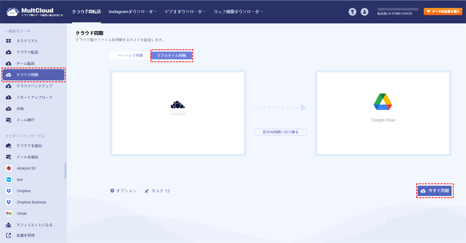Edit the タスク 13 name
The height and width of the screenshot is (243, 466).
160,191
